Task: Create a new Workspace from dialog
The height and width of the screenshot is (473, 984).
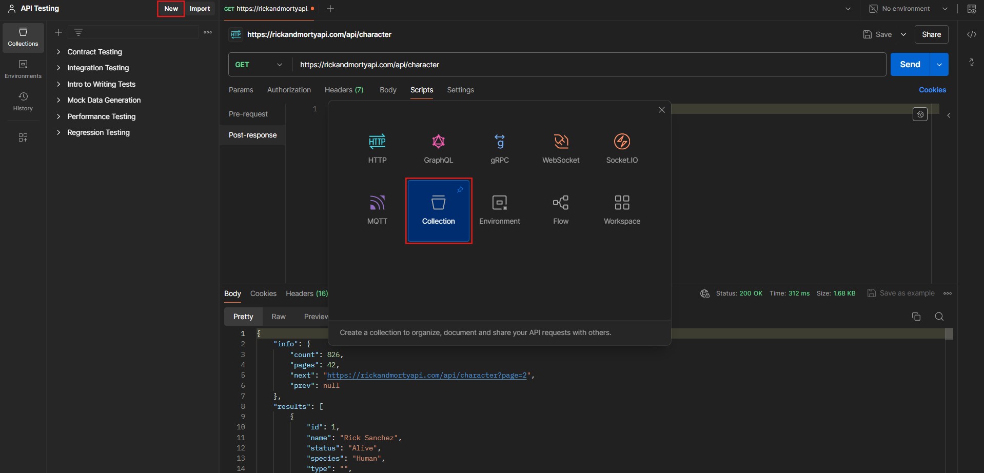Action: click(622, 210)
